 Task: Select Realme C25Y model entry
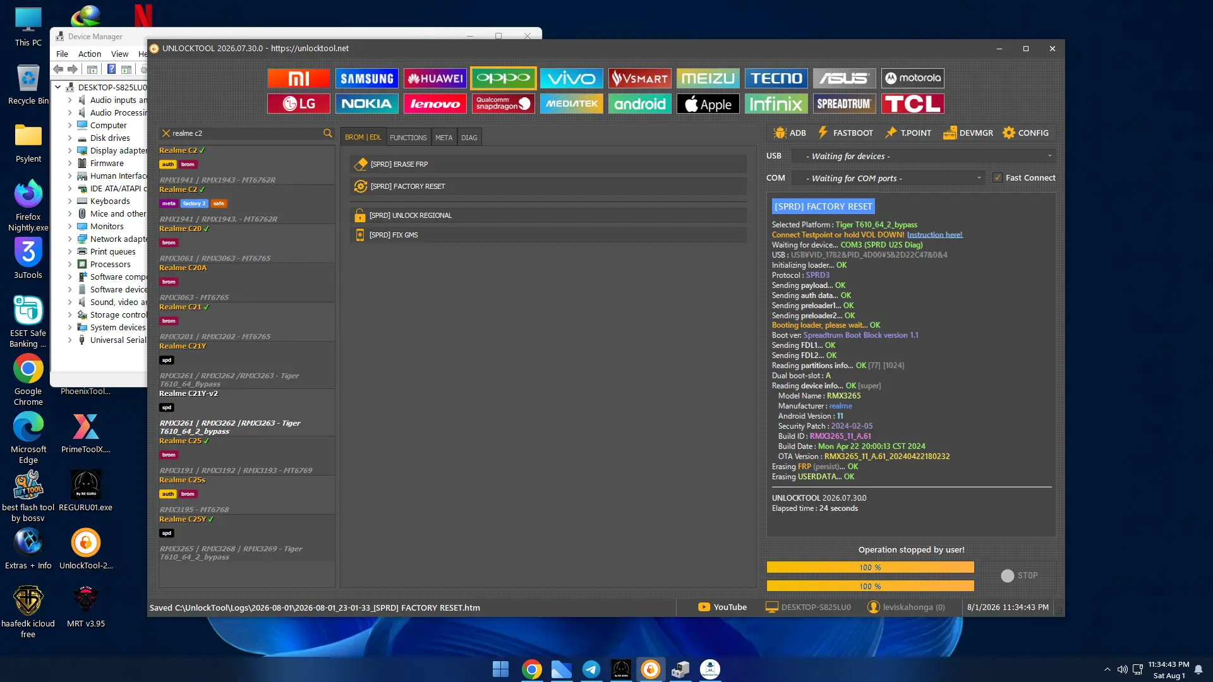(246, 537)
